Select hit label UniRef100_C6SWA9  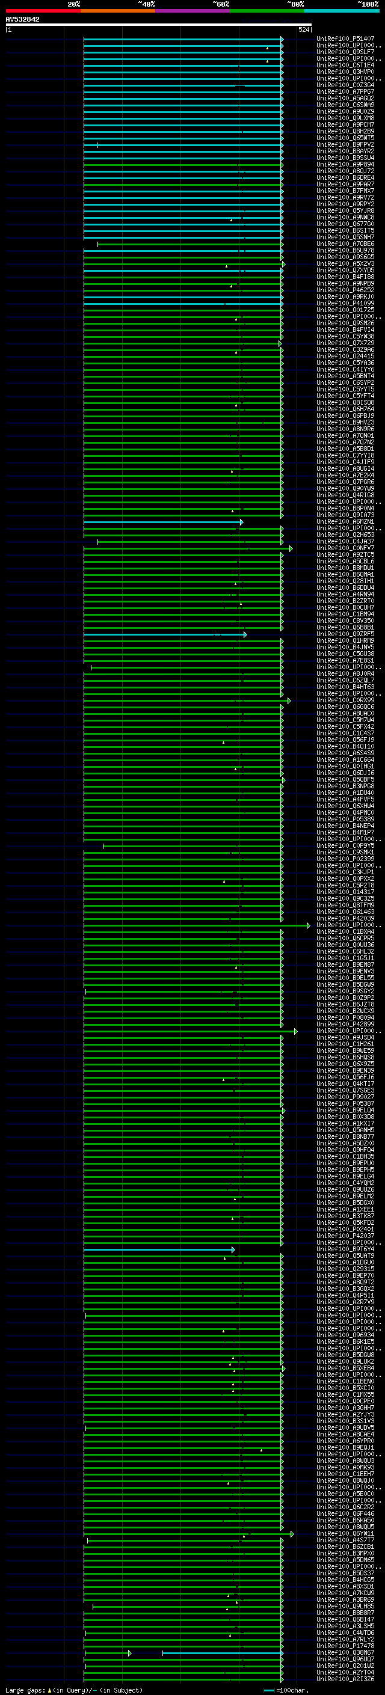point(345,105)
